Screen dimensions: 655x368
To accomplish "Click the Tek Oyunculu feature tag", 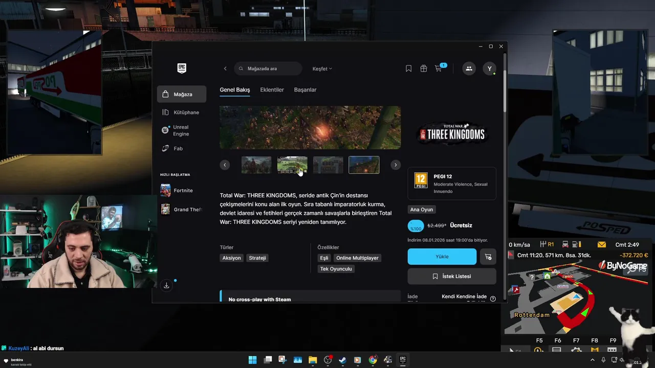I will pyautogui.click(x=336, y=269).
